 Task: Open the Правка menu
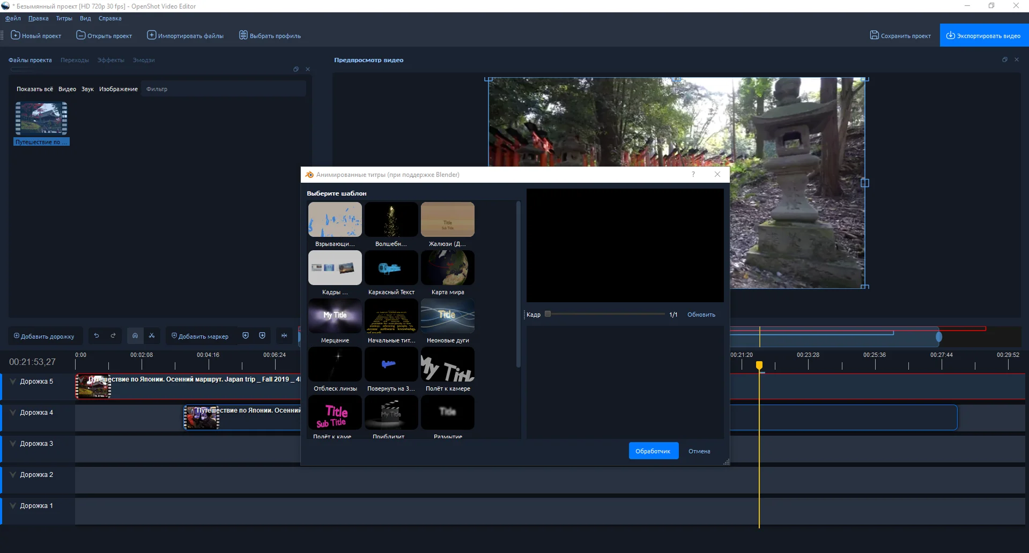click(x=38, y=18)
